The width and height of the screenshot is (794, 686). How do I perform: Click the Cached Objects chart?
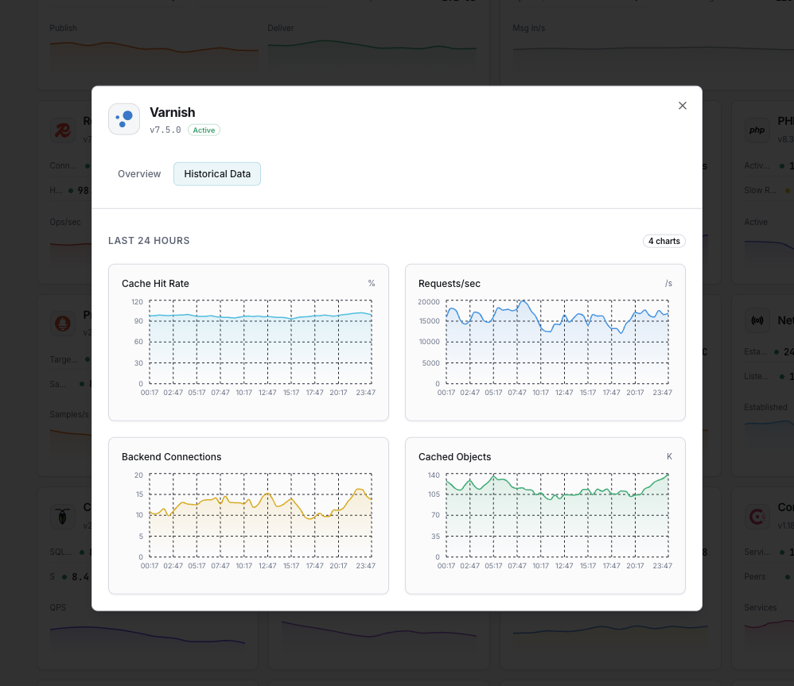click(x=557, y=515)
